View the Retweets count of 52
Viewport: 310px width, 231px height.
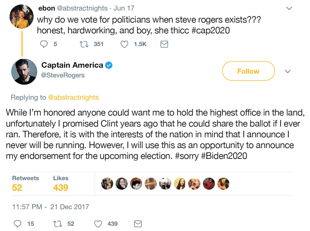[17, 187]
